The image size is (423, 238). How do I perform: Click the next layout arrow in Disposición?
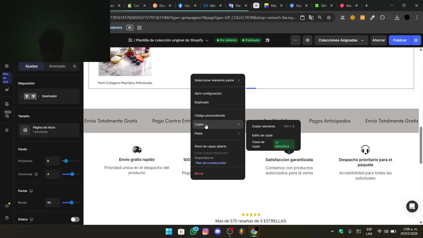coord(39,96)
